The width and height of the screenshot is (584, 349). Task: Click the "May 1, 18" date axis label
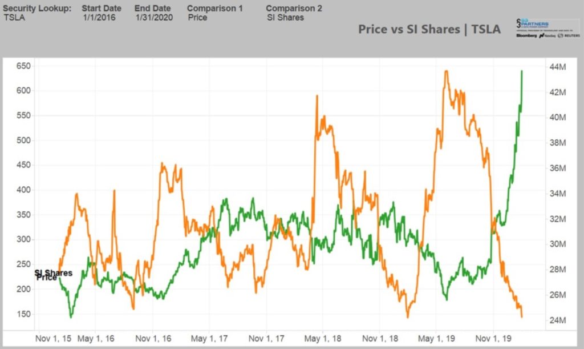point(323,339)
